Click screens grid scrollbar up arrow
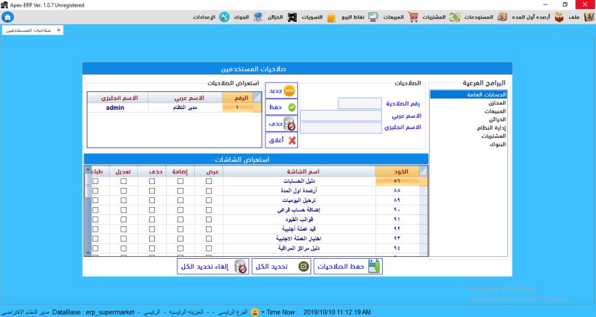 pos(88,169)
